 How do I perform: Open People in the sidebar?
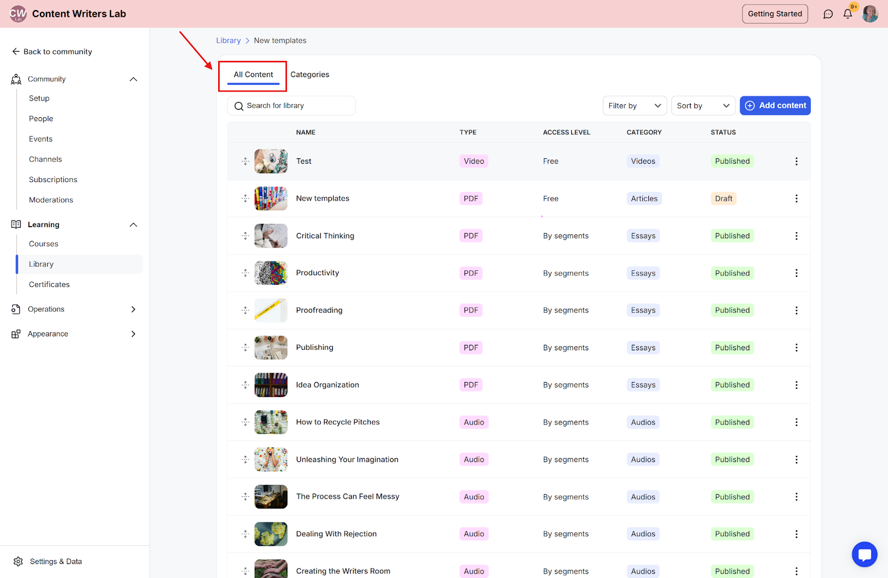pos(41,119)
